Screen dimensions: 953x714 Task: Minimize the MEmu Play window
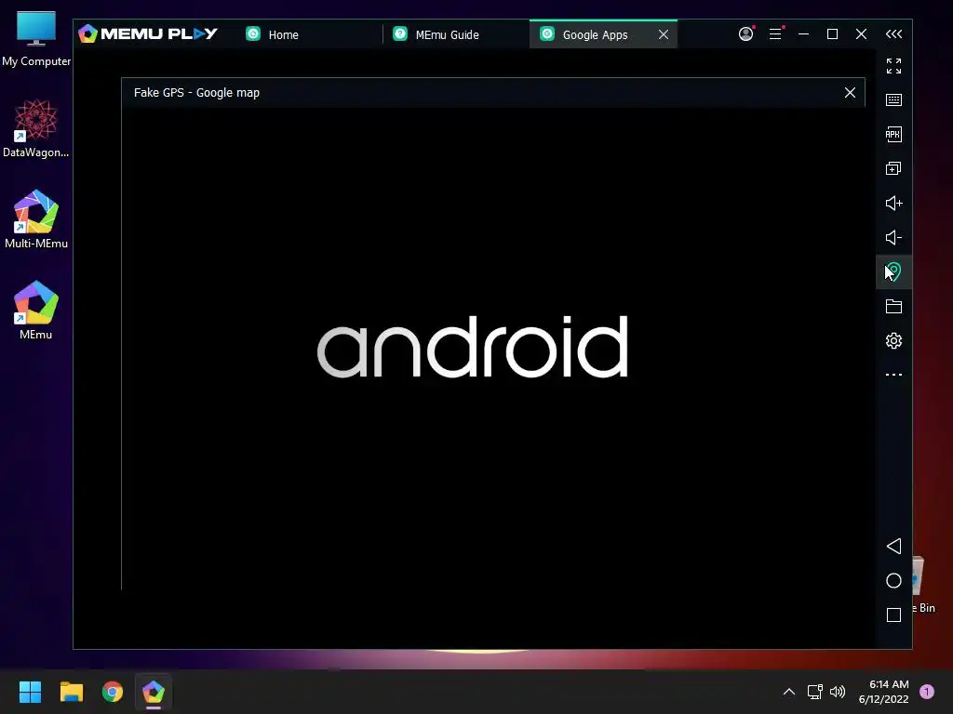tap(803, 34)
